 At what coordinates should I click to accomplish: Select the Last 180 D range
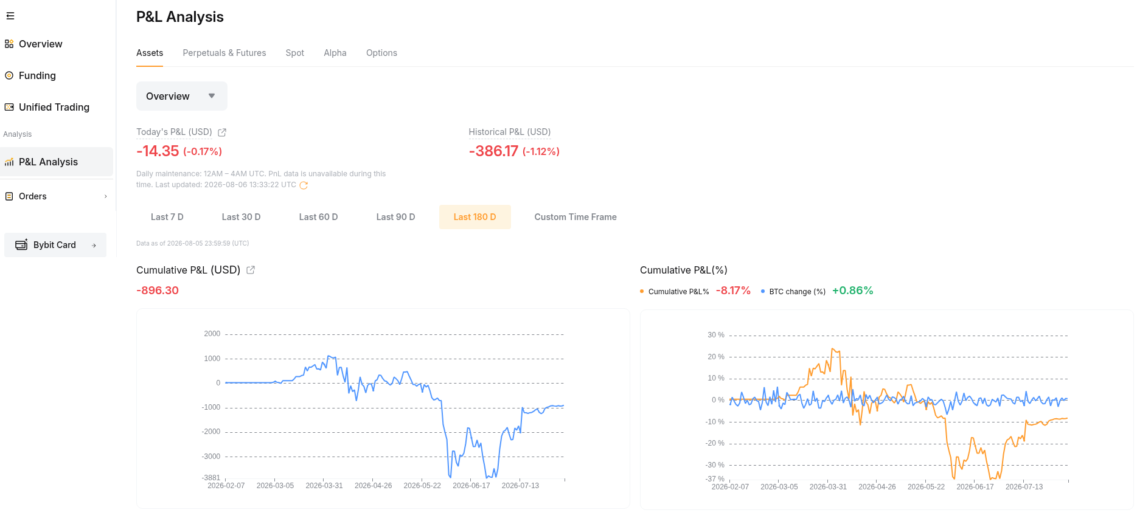point(475,217)
